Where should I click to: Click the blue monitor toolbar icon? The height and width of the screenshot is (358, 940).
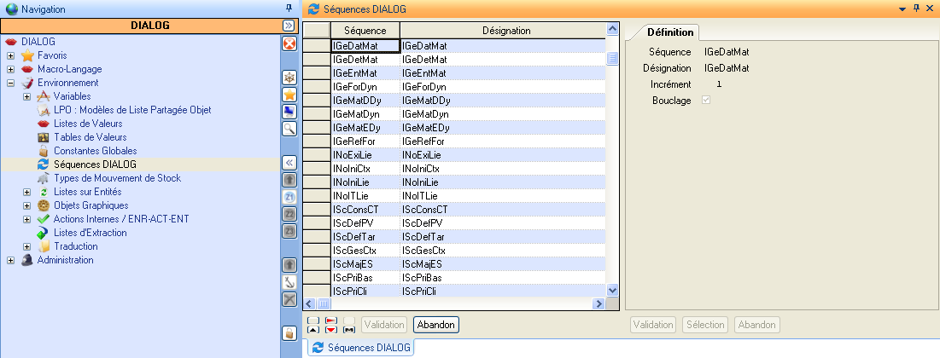click(x=289, y=112)
